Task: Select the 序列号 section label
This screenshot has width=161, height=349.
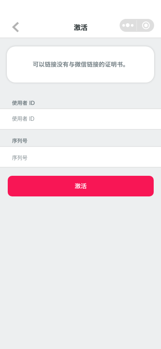Action: tap(20, 141)
